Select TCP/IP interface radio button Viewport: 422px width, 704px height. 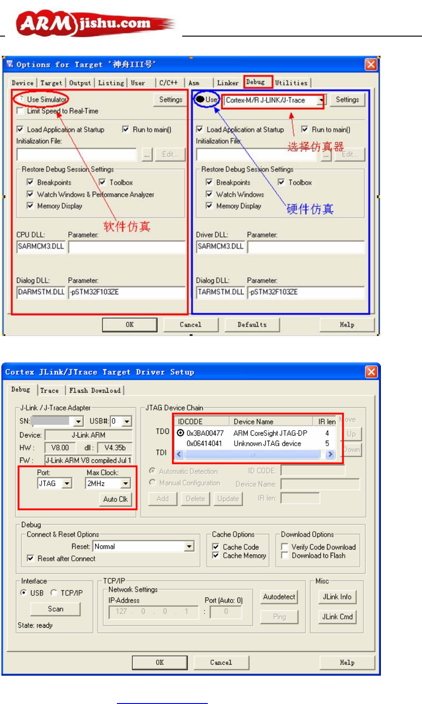pyautogui.click(x=54, y=592)
